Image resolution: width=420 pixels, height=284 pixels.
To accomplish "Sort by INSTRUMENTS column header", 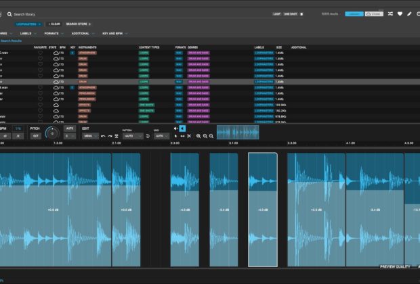I will point(87,47).
